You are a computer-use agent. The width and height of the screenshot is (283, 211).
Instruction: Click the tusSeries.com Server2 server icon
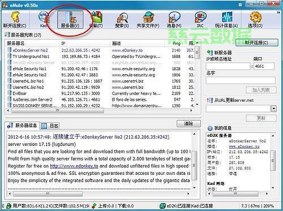(x=9, y=100)
